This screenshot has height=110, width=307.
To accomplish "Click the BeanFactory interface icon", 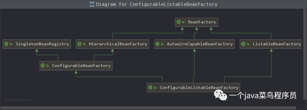I will pos(178,22).
